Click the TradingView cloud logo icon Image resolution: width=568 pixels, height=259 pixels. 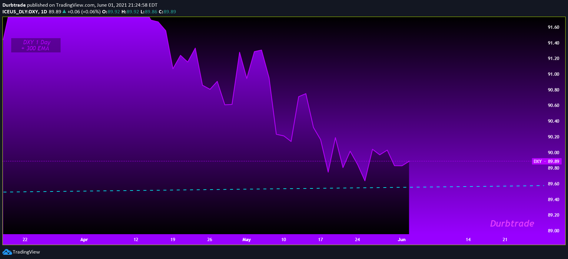click(7, 252)
